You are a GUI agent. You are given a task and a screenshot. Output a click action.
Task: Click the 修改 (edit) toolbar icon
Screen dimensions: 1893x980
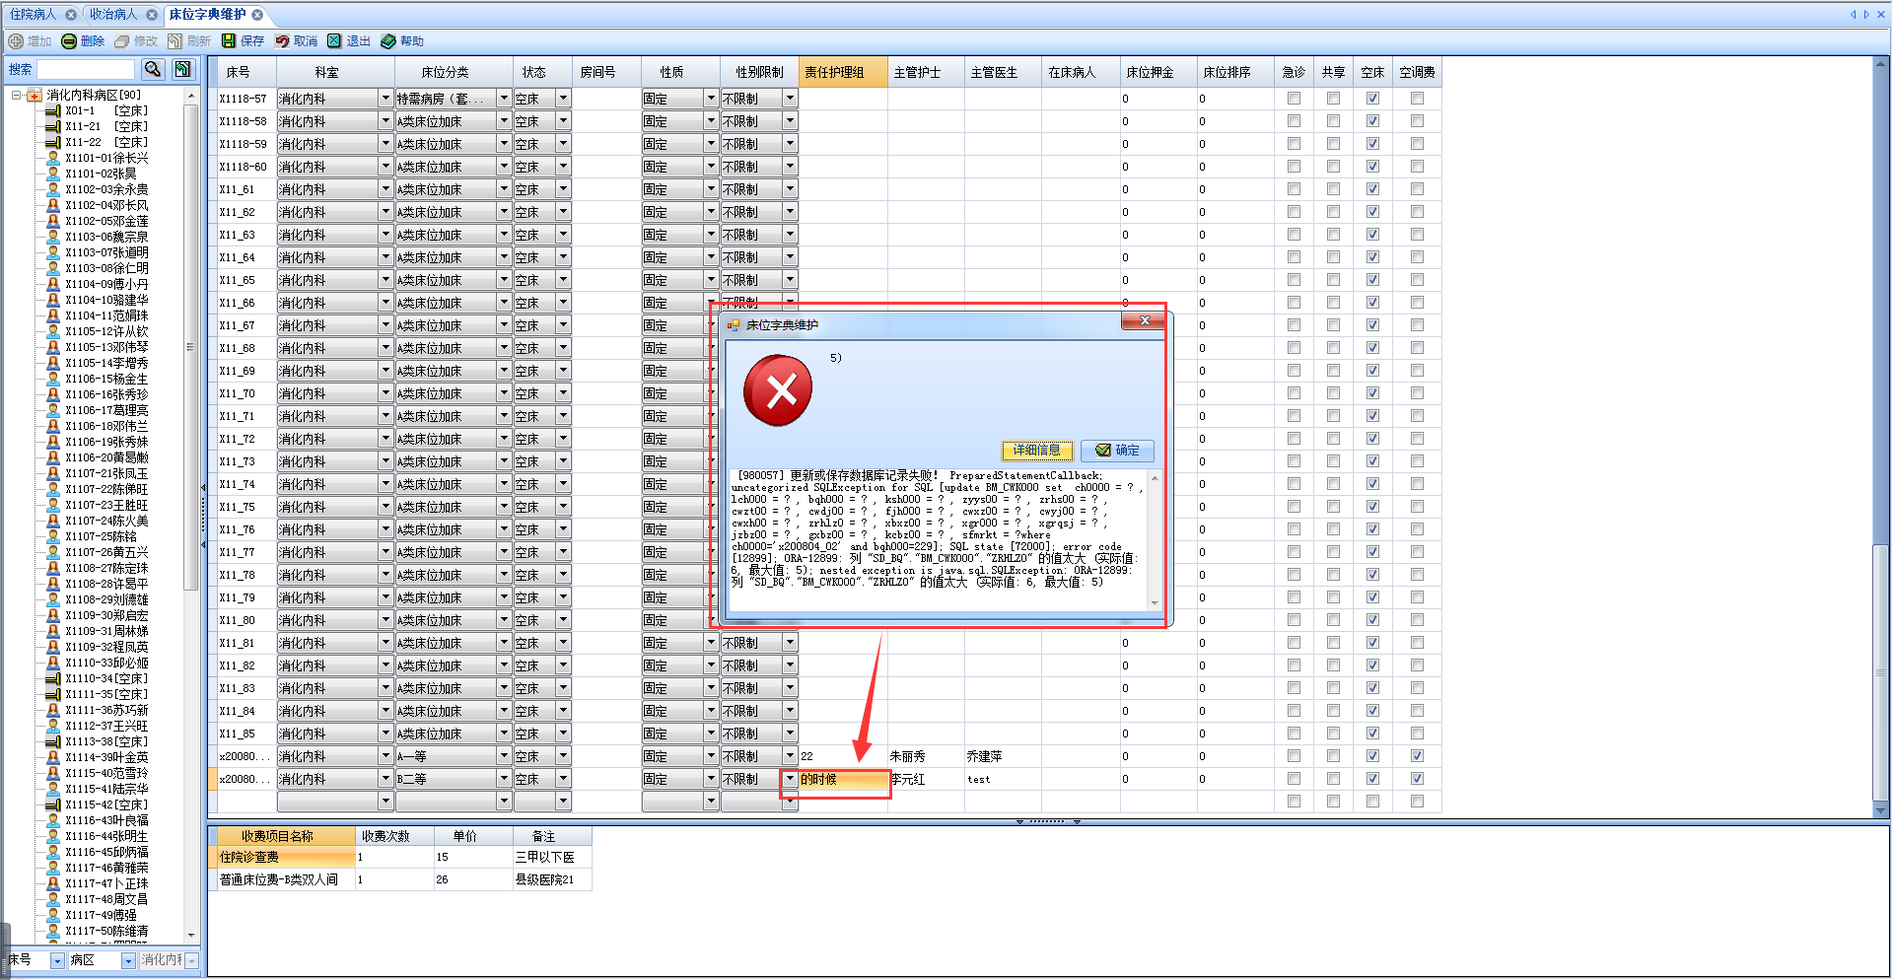pyautogui.click(x=122, y=41)
